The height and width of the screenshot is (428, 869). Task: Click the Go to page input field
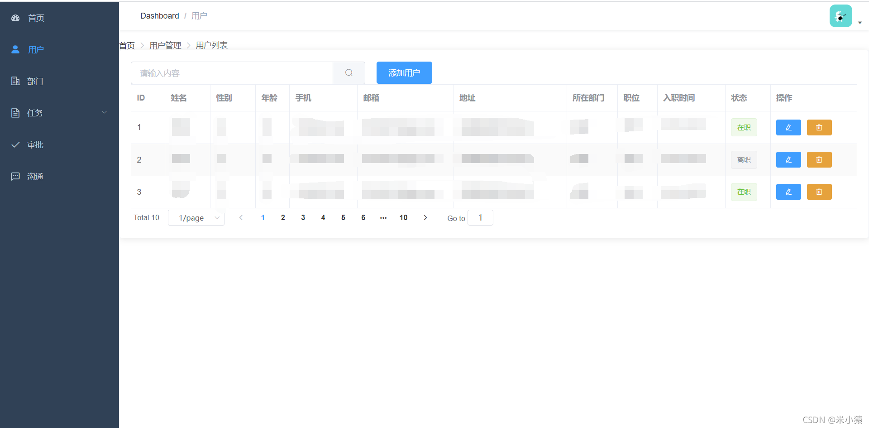click(x=480, y=217)
